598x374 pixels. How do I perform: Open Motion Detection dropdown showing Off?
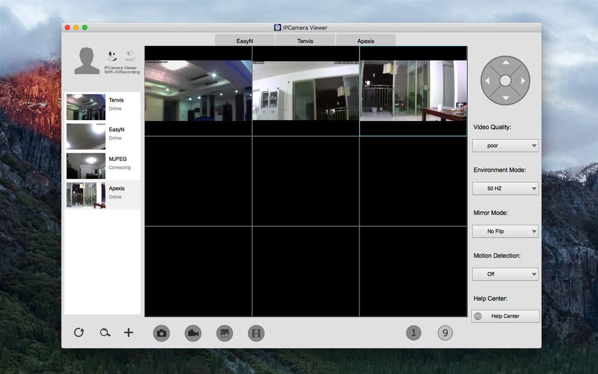pyautogui.click(x=505, y=274)
